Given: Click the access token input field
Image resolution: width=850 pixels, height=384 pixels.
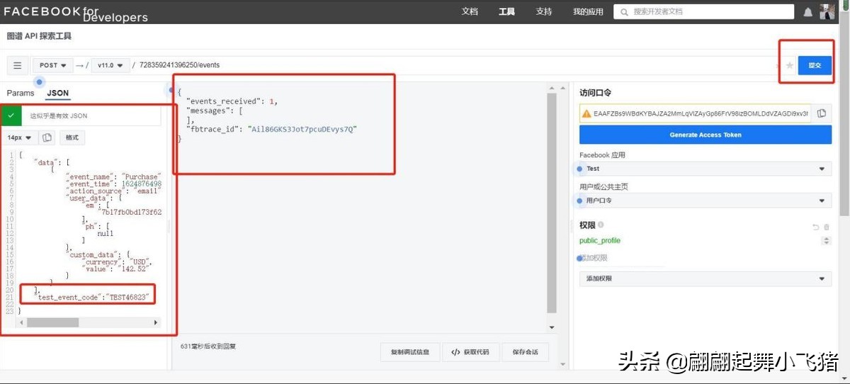Looking at the screenshot, I should tap(694, 113).
